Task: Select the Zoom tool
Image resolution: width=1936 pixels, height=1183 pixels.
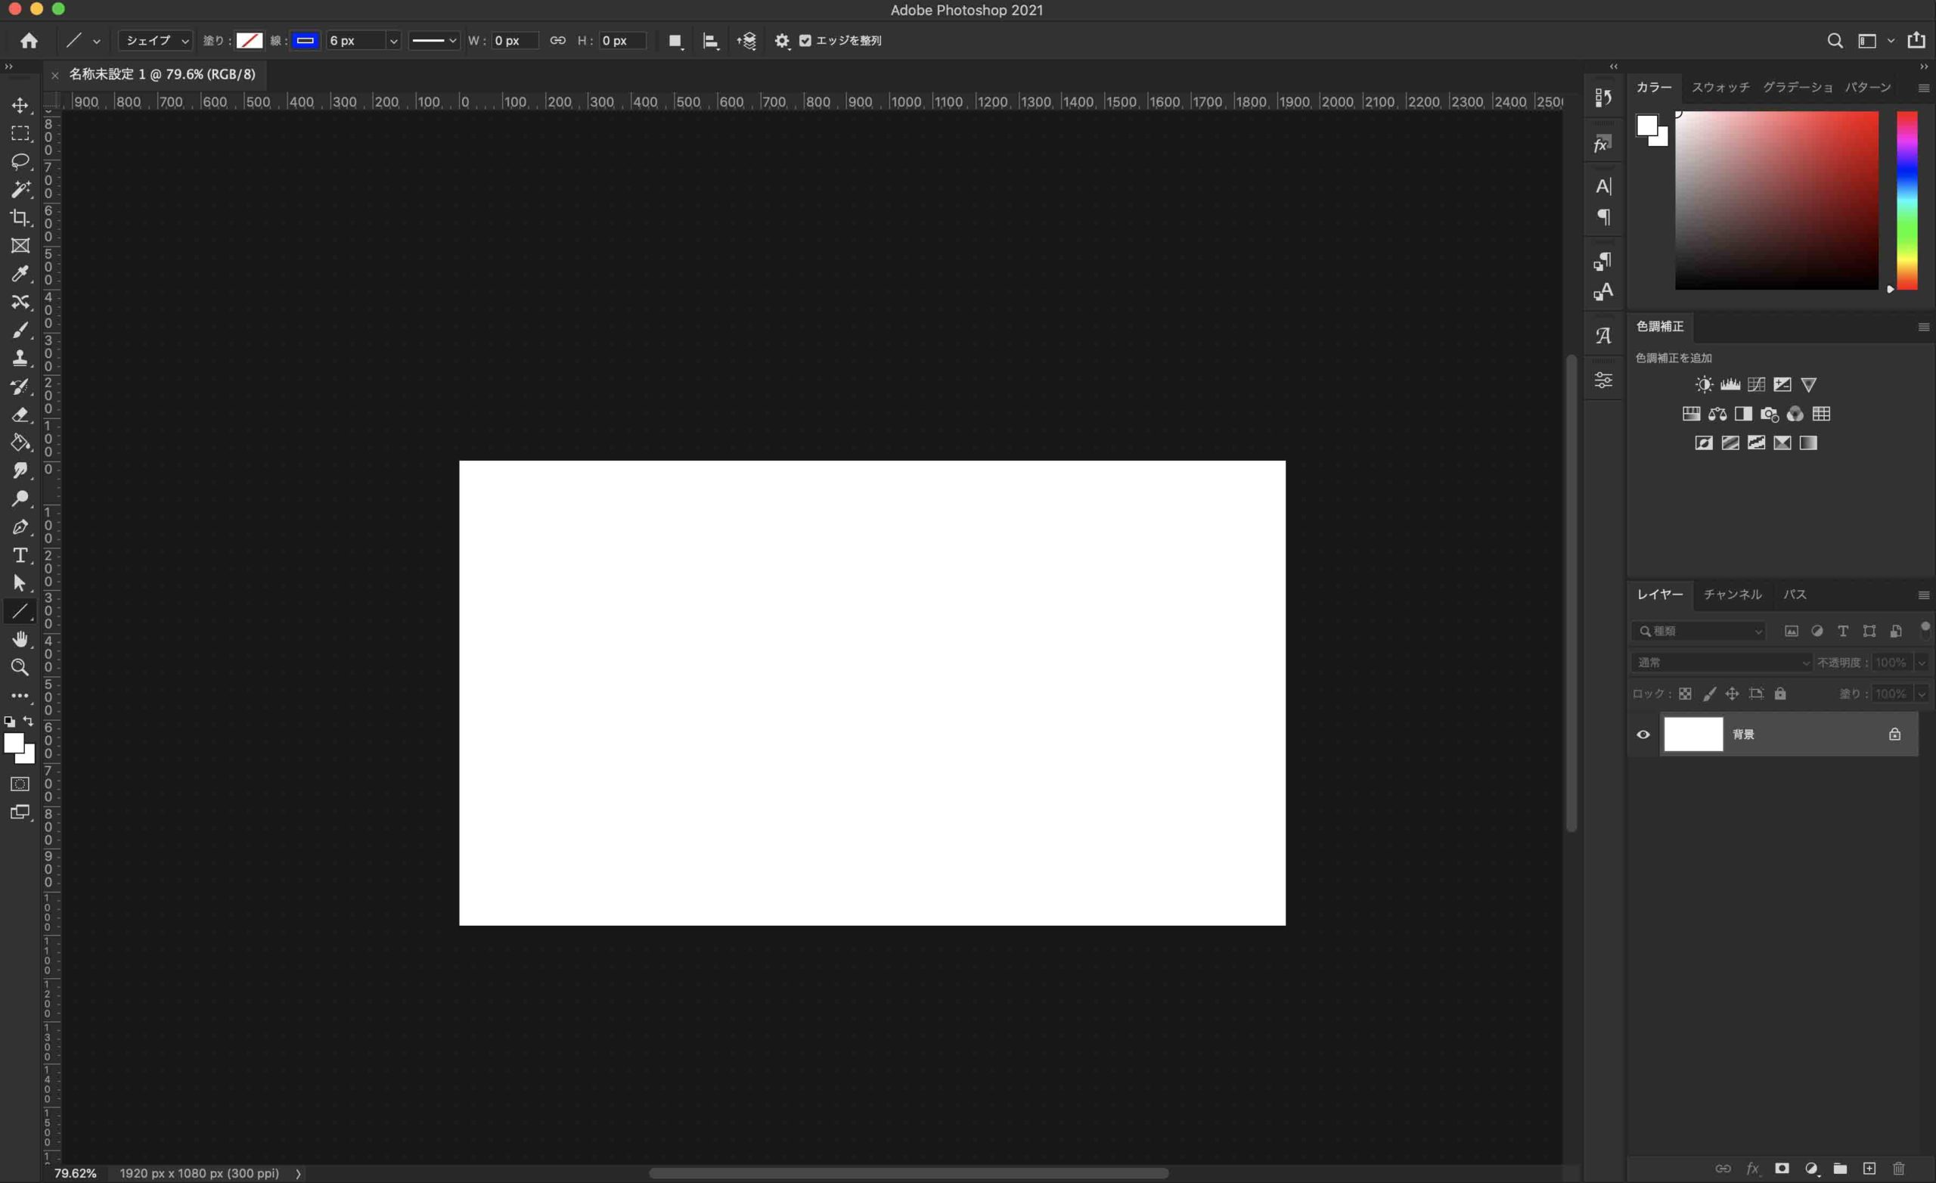Action: tap(20, 667)
